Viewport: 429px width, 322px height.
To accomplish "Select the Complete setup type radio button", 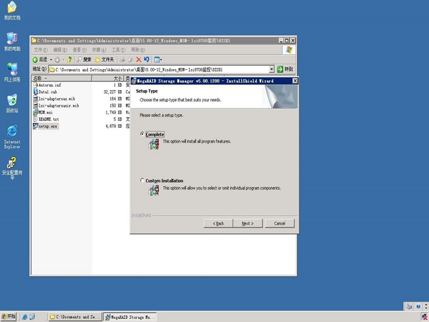I will (x=143, y=134).
